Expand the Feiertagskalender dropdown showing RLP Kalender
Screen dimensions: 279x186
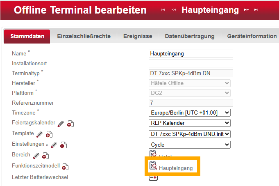pyautogui.click(x=190, y=123)
